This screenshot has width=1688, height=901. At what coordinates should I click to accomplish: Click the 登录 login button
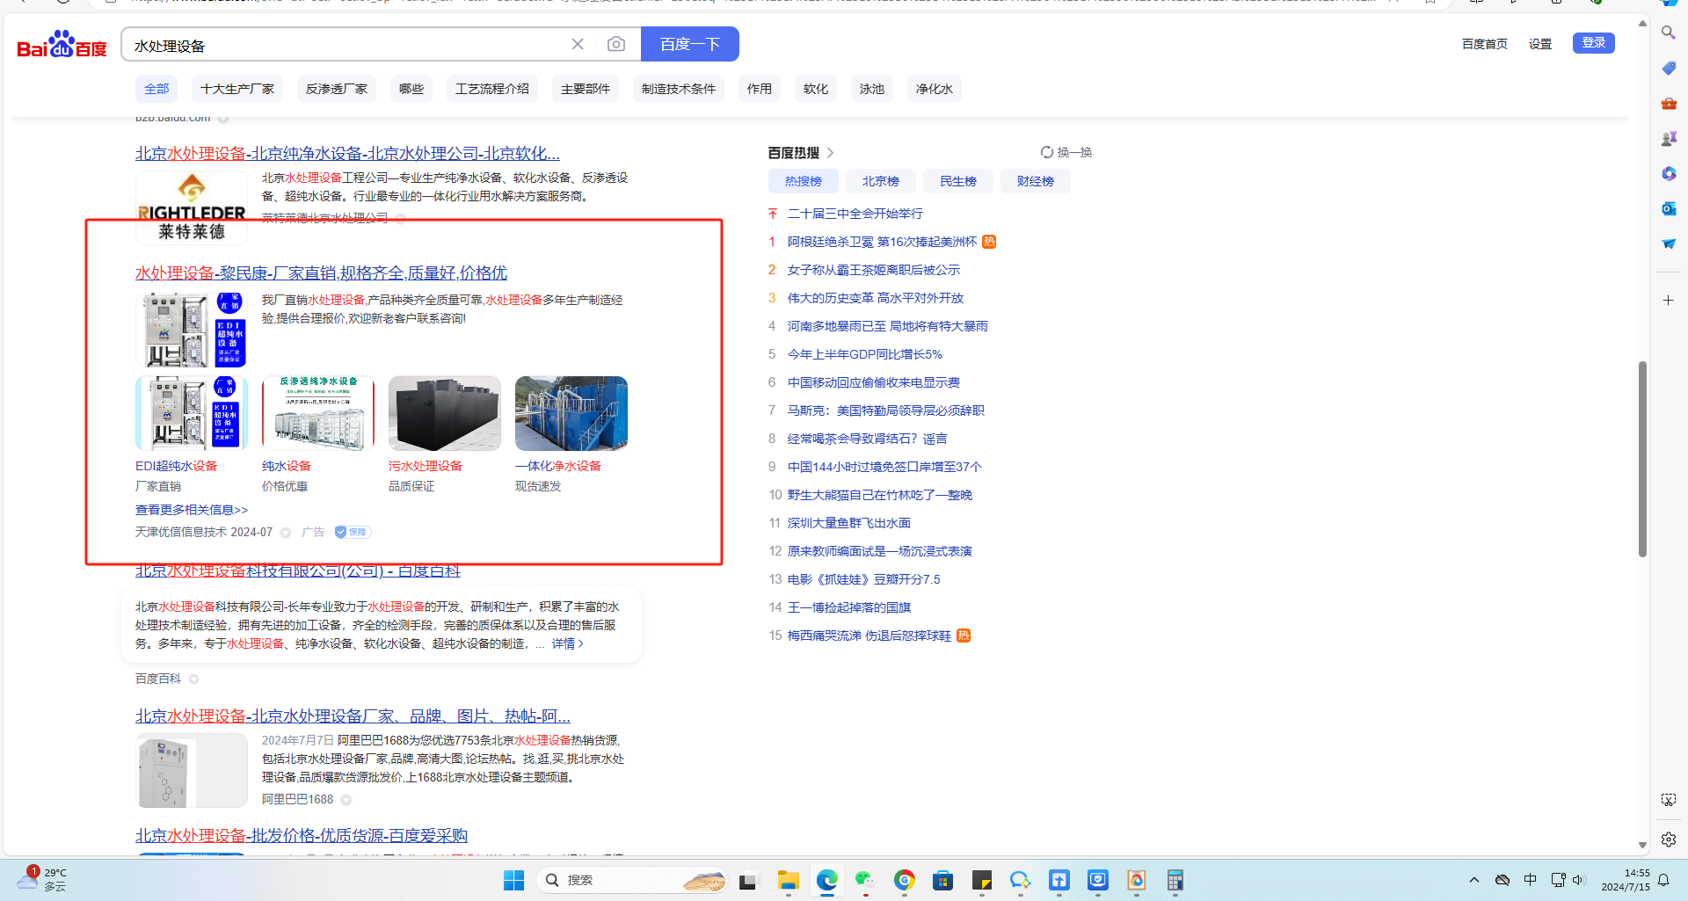(x=1594, y=43)
